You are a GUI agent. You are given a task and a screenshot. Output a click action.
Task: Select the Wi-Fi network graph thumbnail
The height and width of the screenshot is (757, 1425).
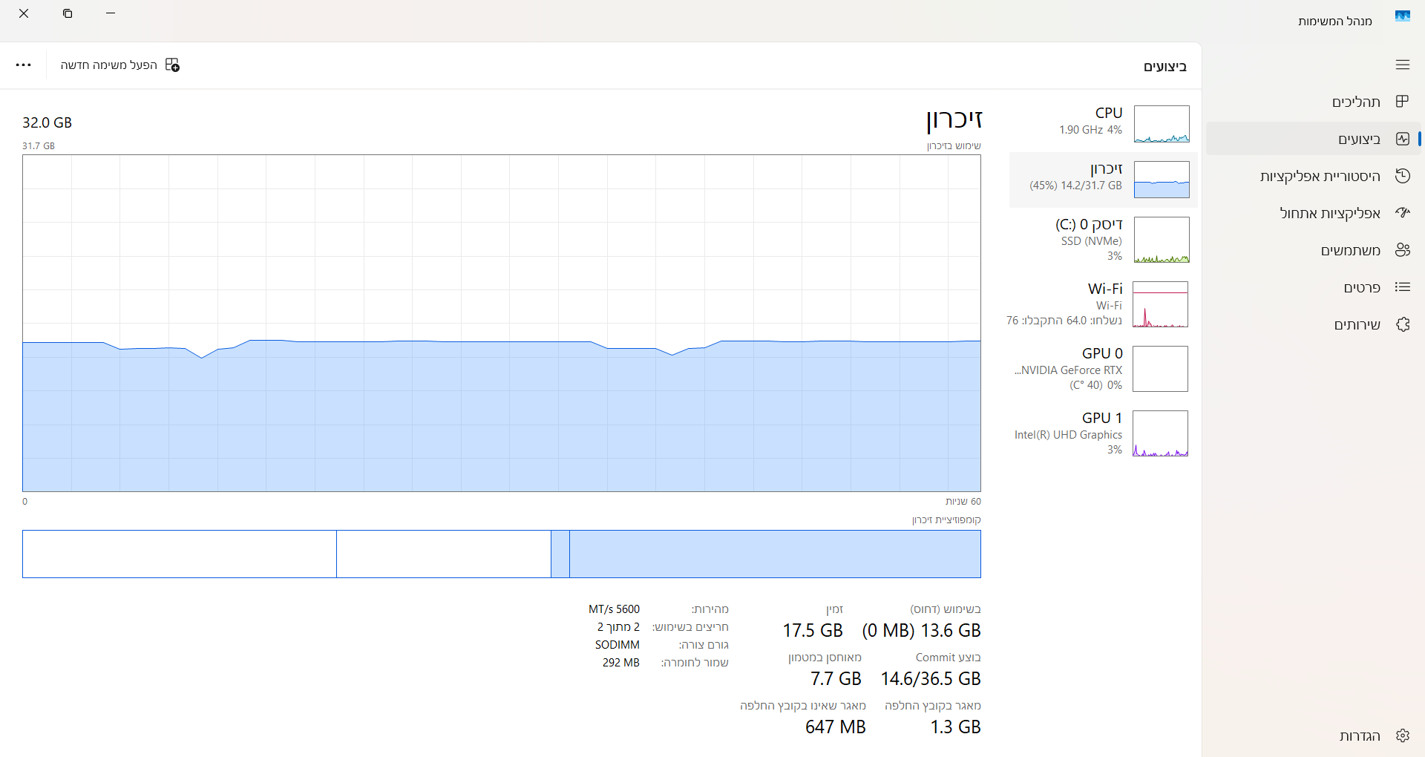click(x=1160, y=304)
